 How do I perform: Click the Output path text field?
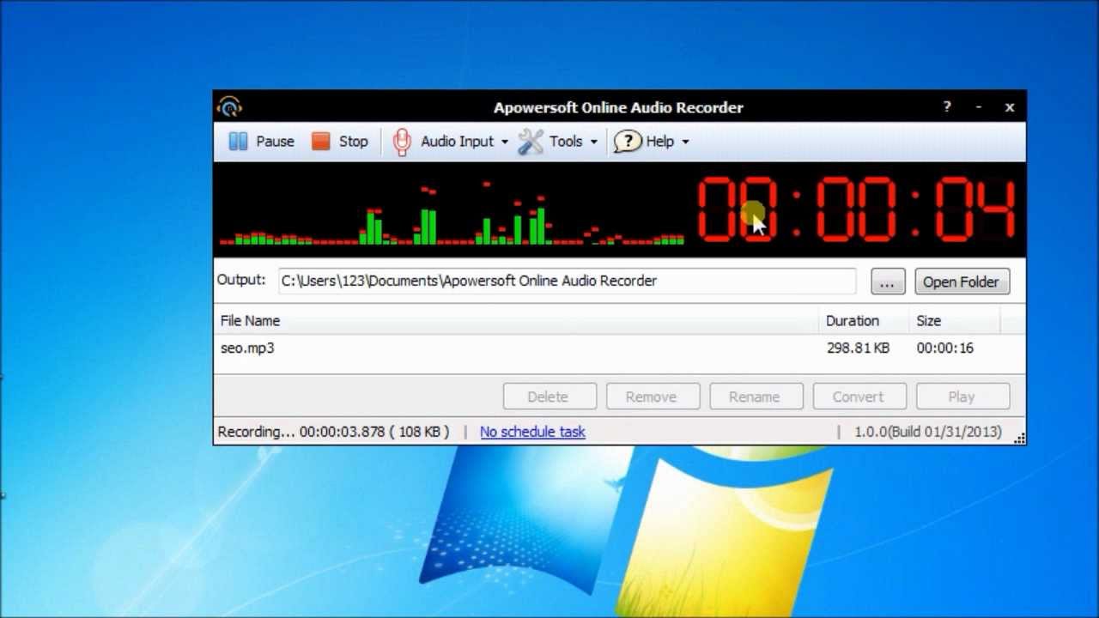(x=568, y=281)
